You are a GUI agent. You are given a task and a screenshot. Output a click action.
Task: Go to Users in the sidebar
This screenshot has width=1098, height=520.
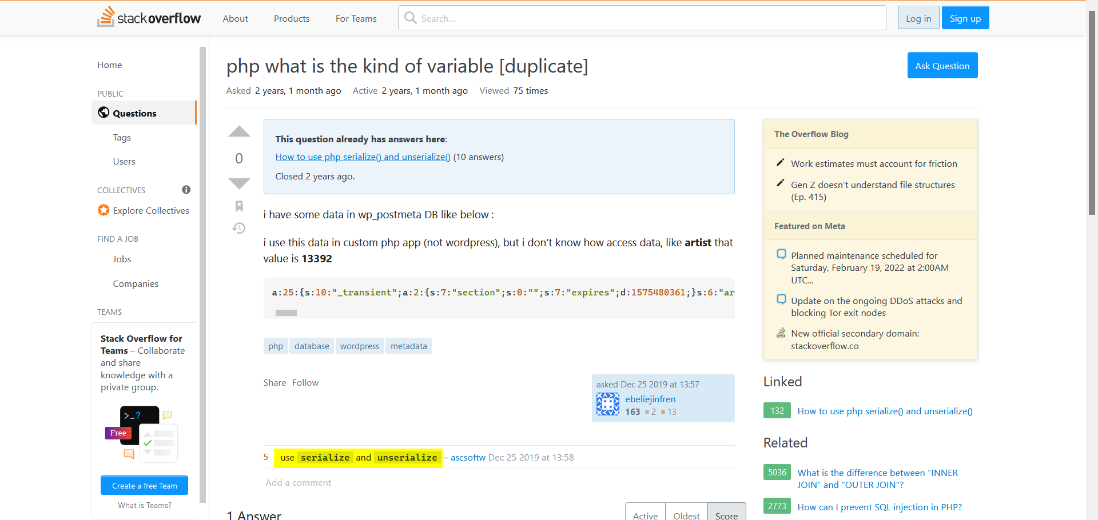point(124,162)
